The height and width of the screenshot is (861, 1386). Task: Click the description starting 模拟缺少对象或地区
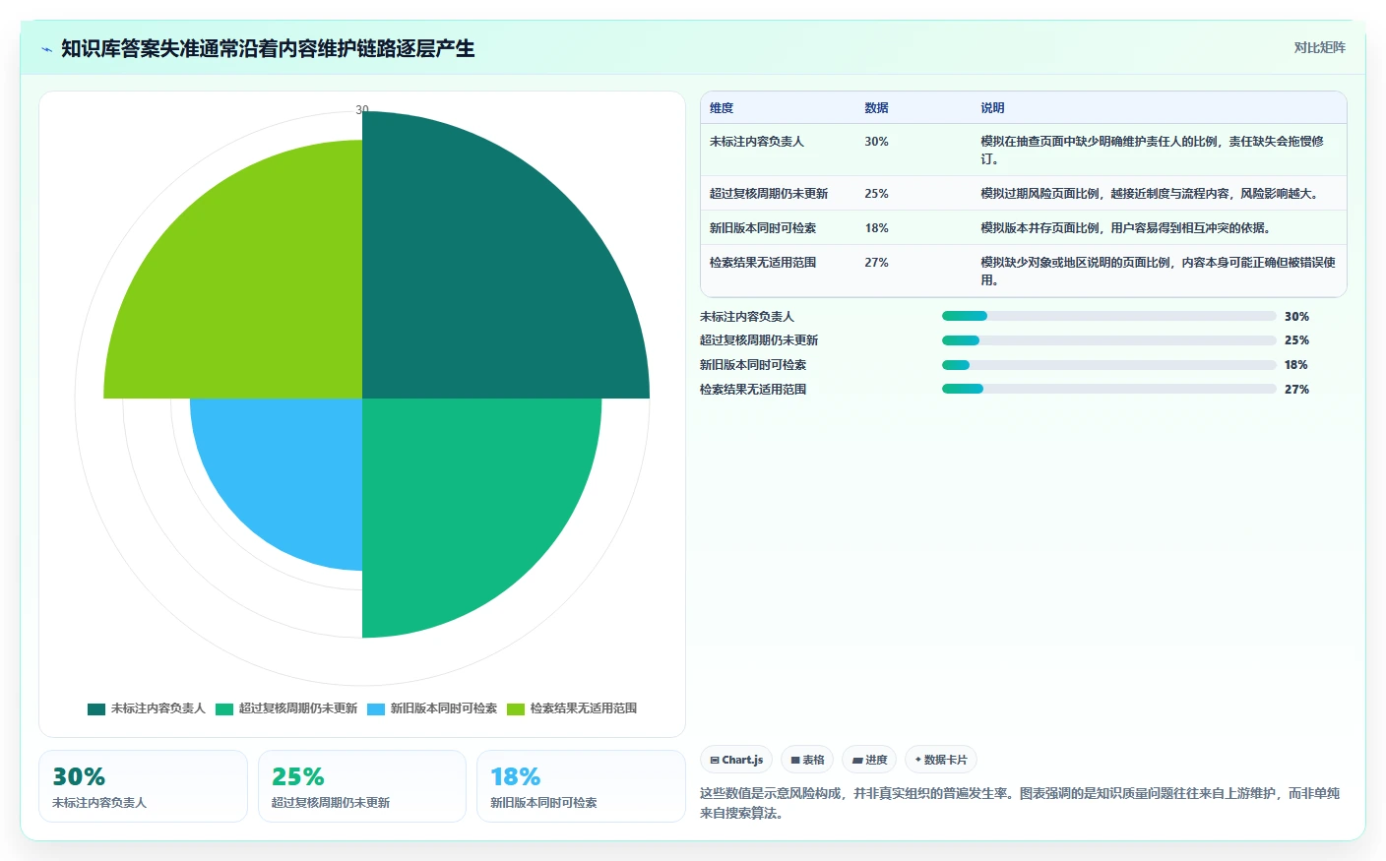coord(1158,272)
